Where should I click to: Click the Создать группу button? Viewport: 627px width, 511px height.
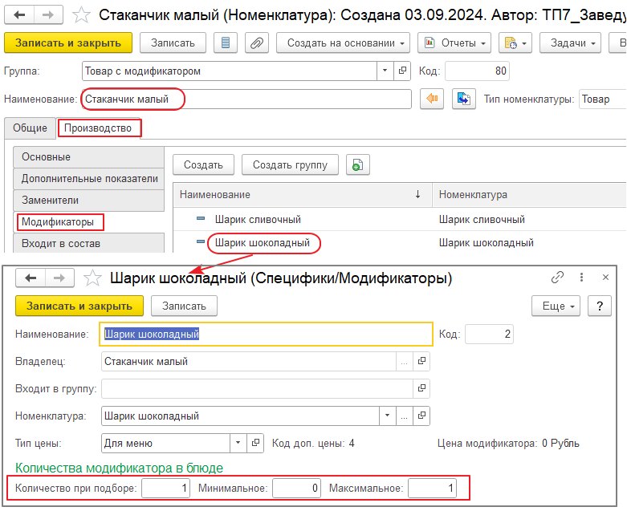point(290,164)
